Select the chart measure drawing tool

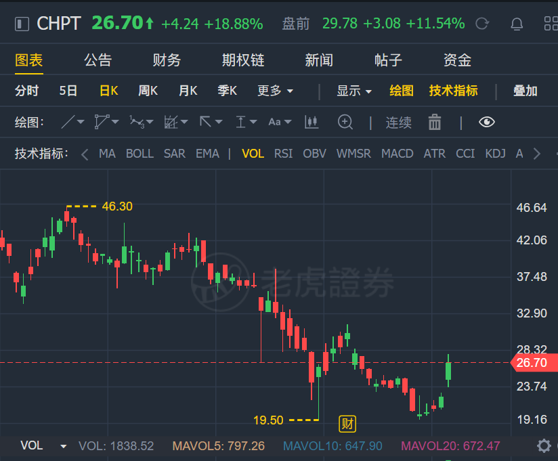(171, 122)
